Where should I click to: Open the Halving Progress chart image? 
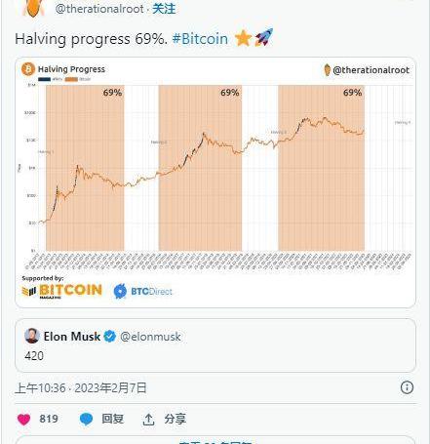215,182
